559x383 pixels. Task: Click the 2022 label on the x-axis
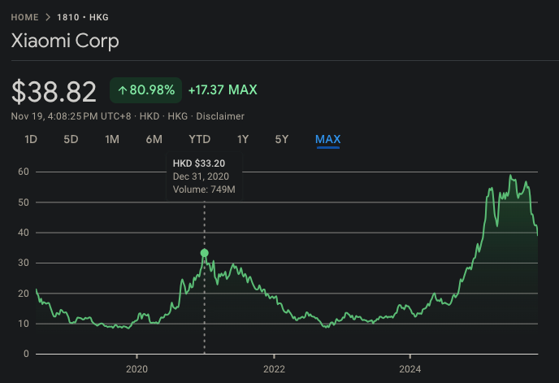[274, 367]
